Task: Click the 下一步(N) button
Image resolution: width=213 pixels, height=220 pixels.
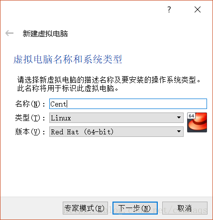Action: click(135, 208)
